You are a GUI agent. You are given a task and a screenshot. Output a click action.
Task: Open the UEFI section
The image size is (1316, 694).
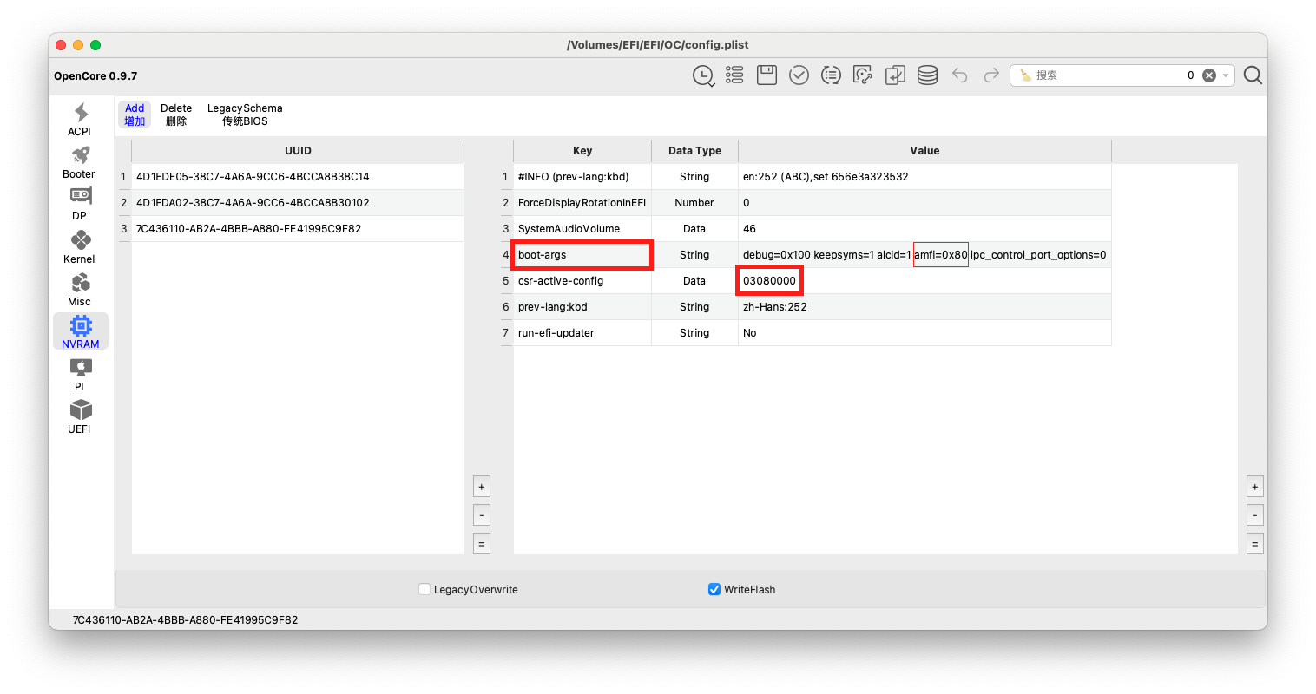coord(80,416)
